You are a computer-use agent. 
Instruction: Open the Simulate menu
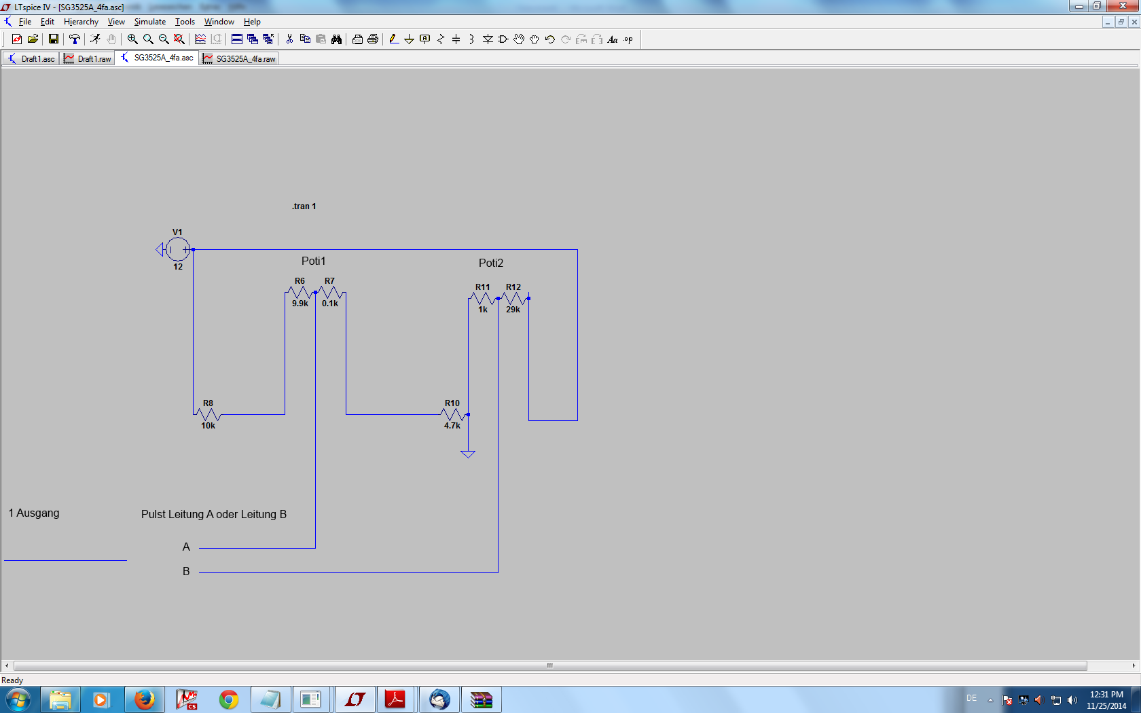149,22
